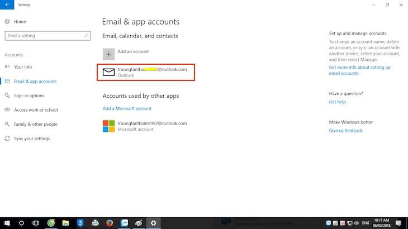This screenshot has height=229, width=408.
Task: Click the briefcase icon for Access work or school
Action: pos(7,109)
